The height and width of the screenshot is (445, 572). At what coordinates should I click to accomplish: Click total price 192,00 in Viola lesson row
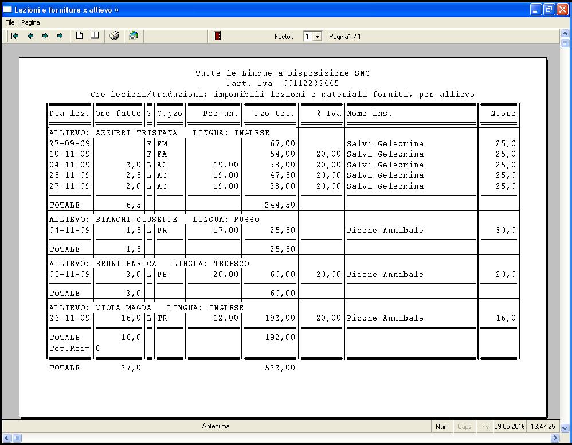280,318
